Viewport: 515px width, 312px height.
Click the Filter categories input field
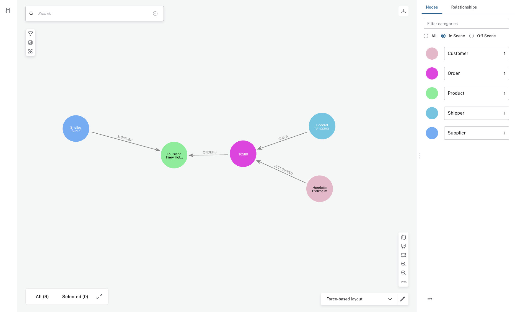(x=466, y=24)
